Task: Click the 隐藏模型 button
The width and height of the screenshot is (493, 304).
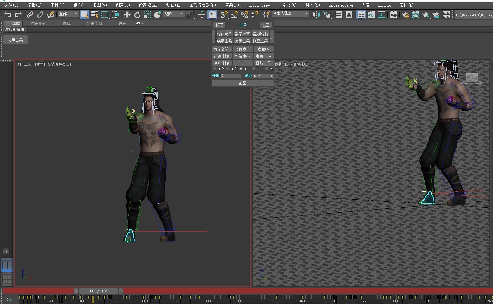Action: 242,49
